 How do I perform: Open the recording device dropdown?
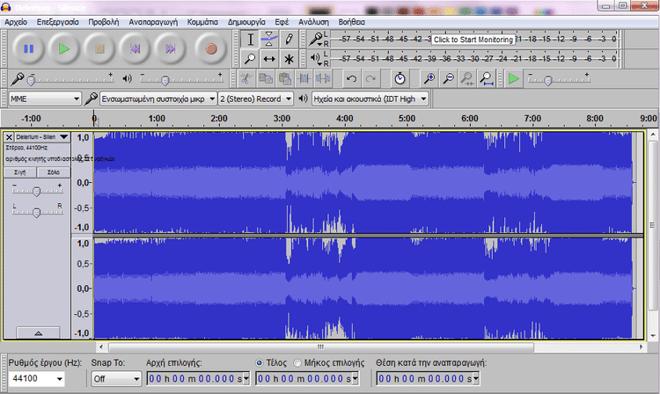[158, 98]
